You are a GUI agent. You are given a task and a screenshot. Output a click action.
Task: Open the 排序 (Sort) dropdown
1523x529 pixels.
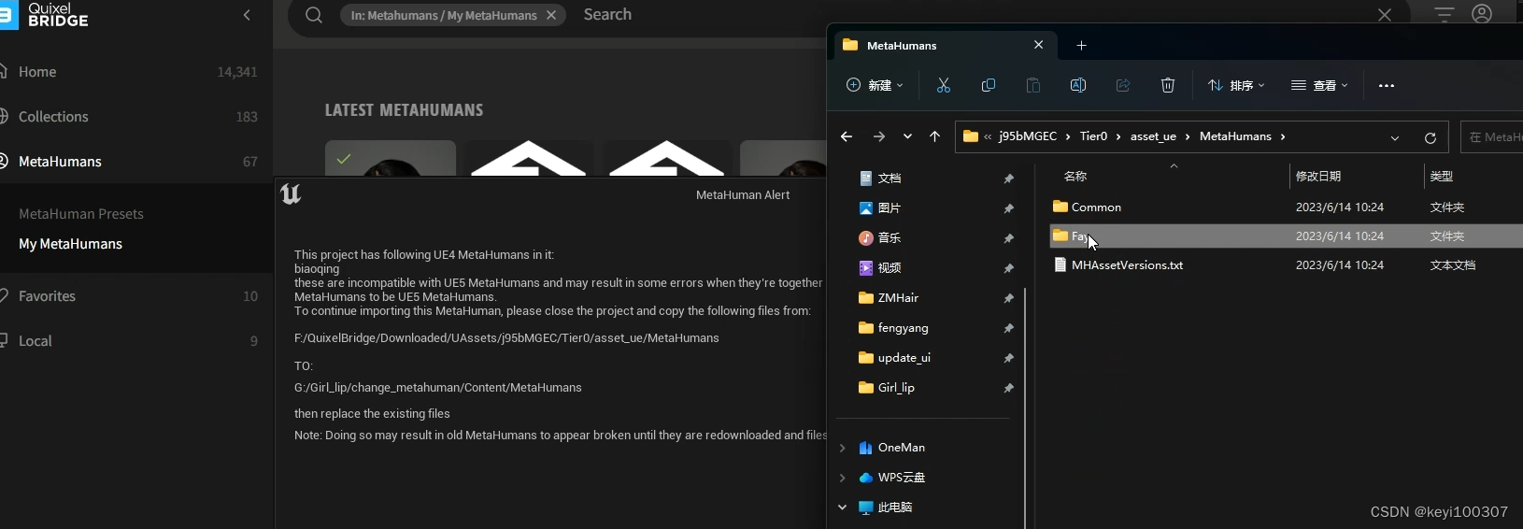[x=1236, y=85]
